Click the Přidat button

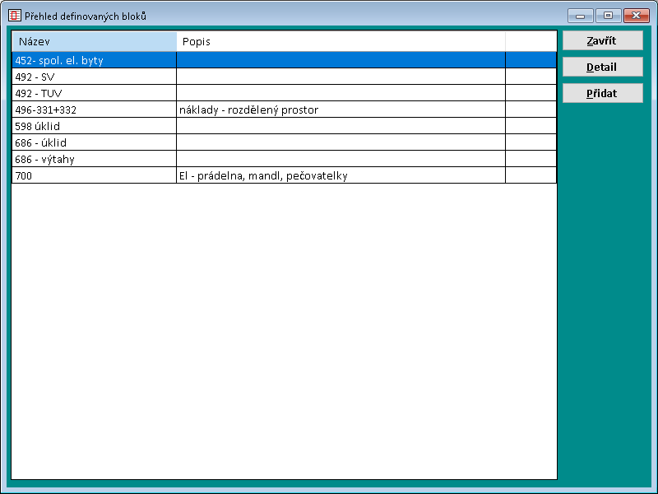pyautogui.click(x=602, y=94)
